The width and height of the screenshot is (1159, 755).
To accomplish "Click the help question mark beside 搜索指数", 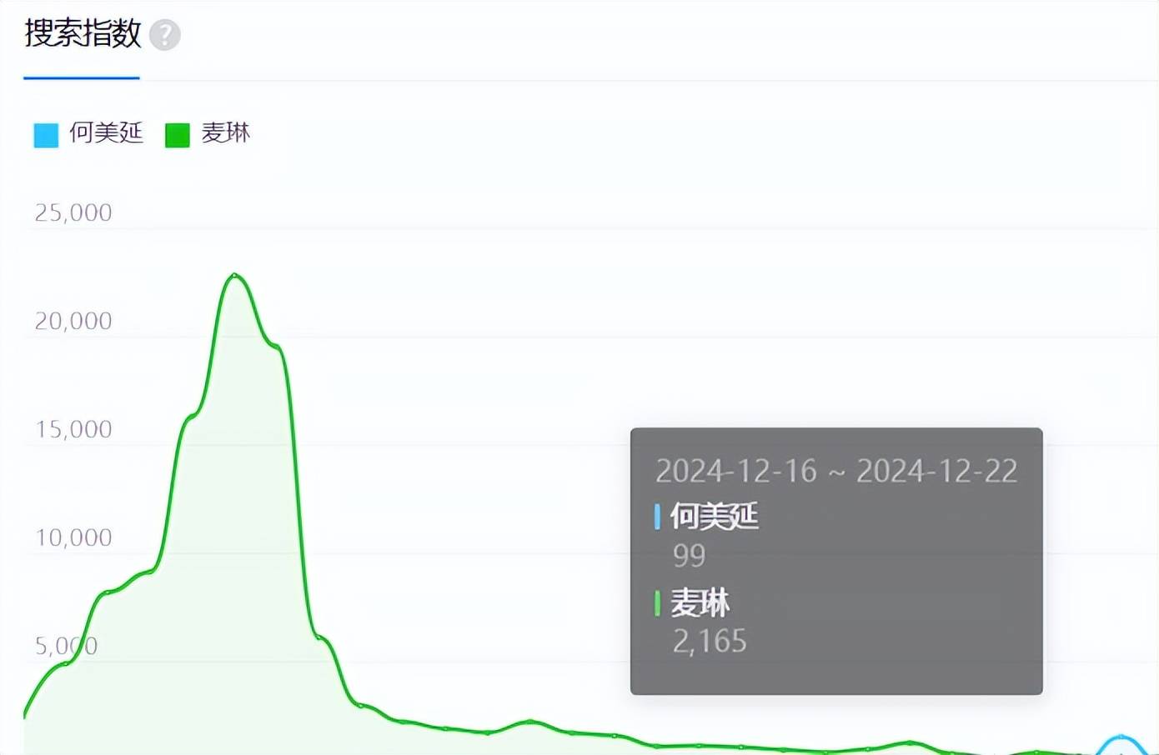I will [x=165, y=35].
